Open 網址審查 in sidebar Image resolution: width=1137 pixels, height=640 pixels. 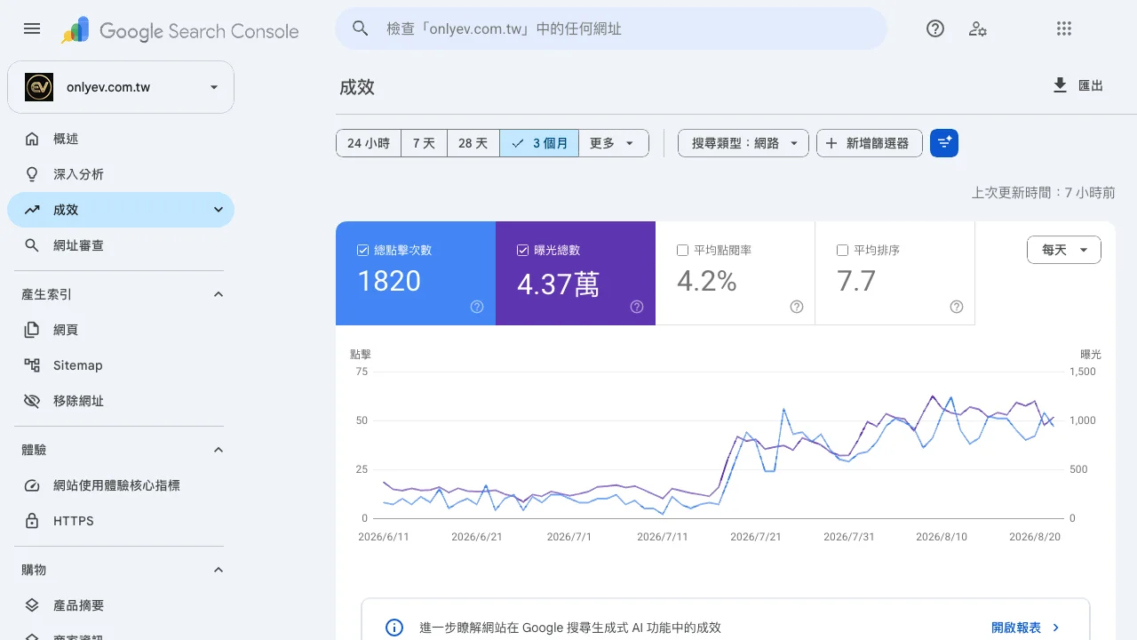121,245
